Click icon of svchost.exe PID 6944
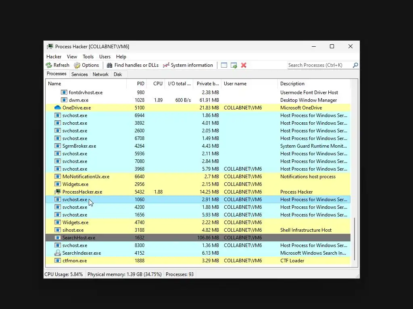413x309 pixels. 57,115
